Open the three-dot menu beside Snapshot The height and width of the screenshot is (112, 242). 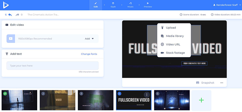point(222,83)
